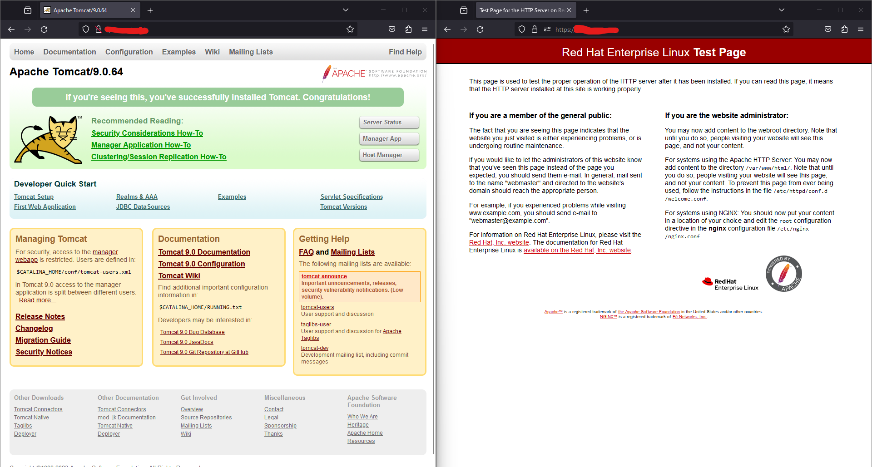The width and height of the screenshot is (872, 467).
Task: Select the Examples navigation item
Action: 178,52
